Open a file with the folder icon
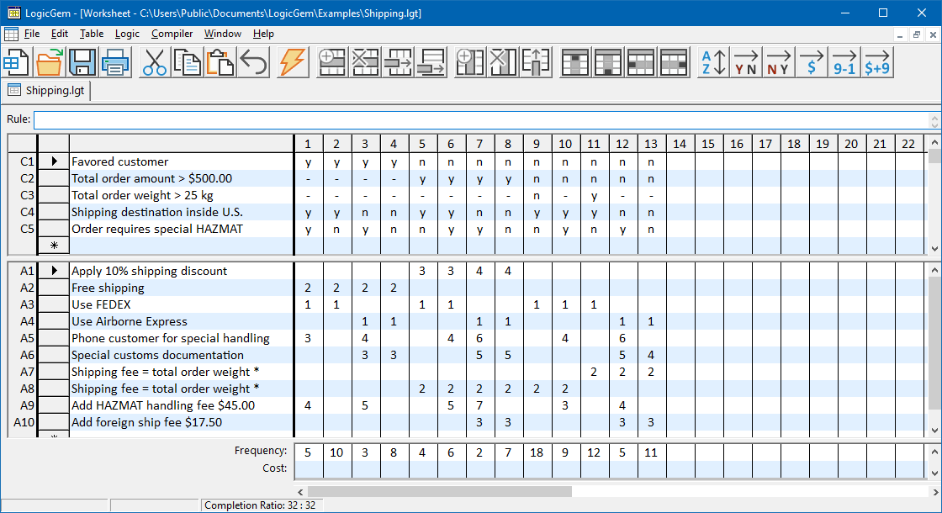The image size is (942, 513). (50, 62)
